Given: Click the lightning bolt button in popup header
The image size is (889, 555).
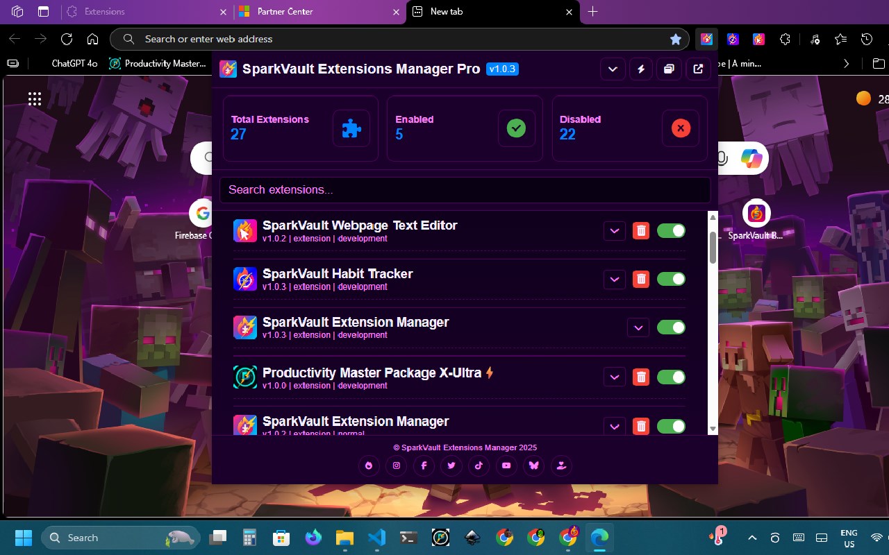Looking at the screenshot, I should point(641,69).
